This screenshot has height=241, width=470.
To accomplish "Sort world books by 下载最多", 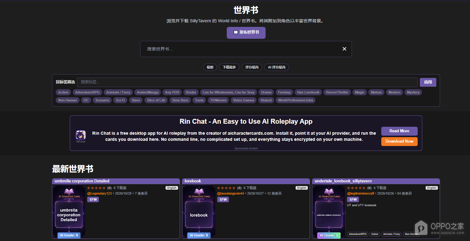I will pos(229,67).
